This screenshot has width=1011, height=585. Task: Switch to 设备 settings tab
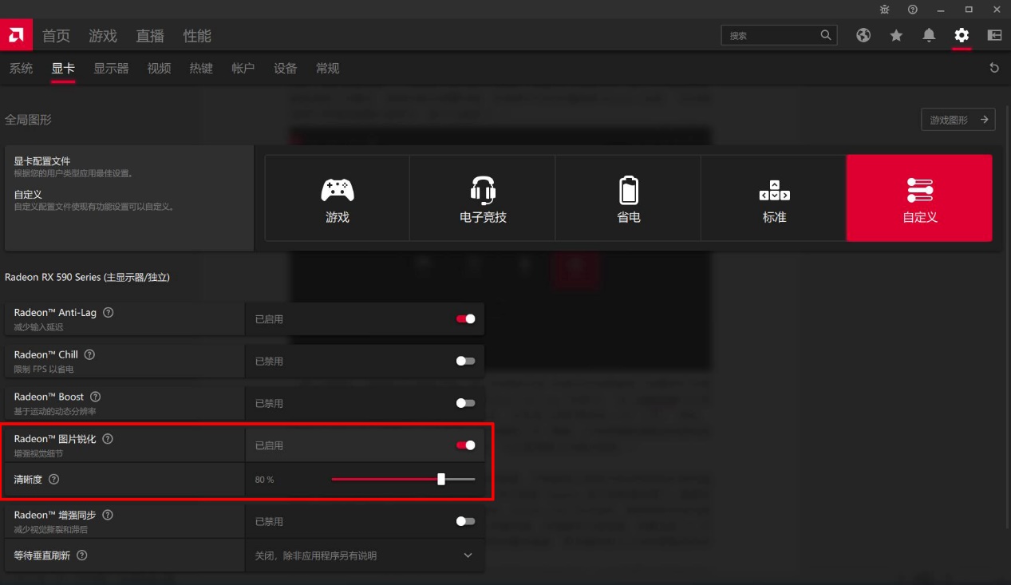tap(285, 69)
